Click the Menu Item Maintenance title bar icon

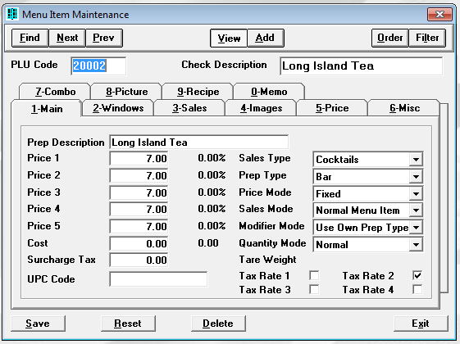click(x=12, y=14)
